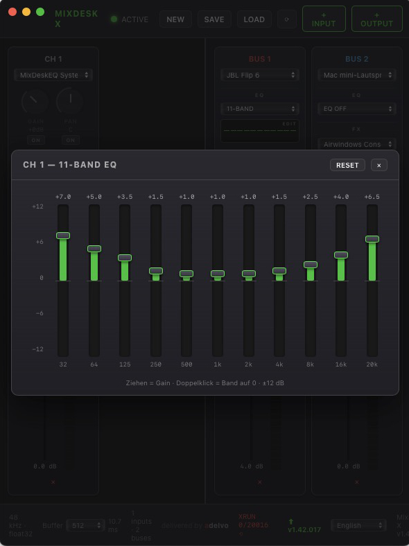The height and width of the screenshot is (546, 409).
Task: Reset all EQ bands with RESET
Action: click(347, 165)
